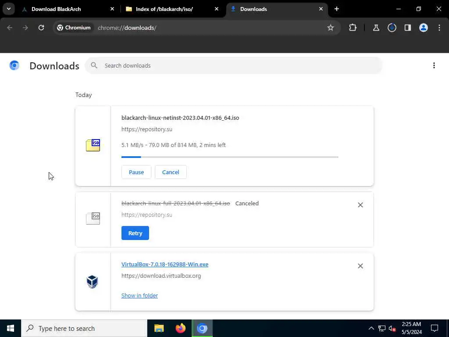Open File Explorer from the taskbar
Viewport: 449px width, 337px height.
pos(159,328)
